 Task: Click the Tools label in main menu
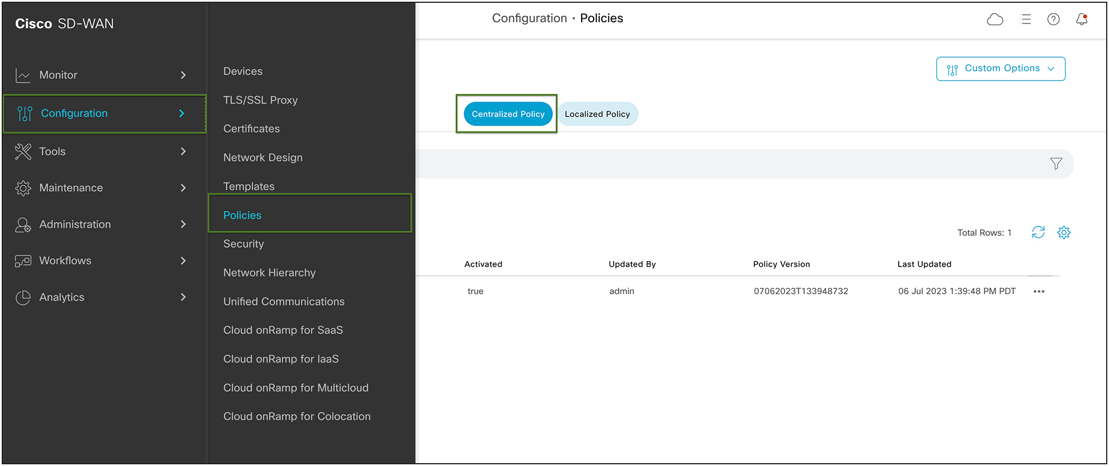pyautogui.click(x=53, y=151)
